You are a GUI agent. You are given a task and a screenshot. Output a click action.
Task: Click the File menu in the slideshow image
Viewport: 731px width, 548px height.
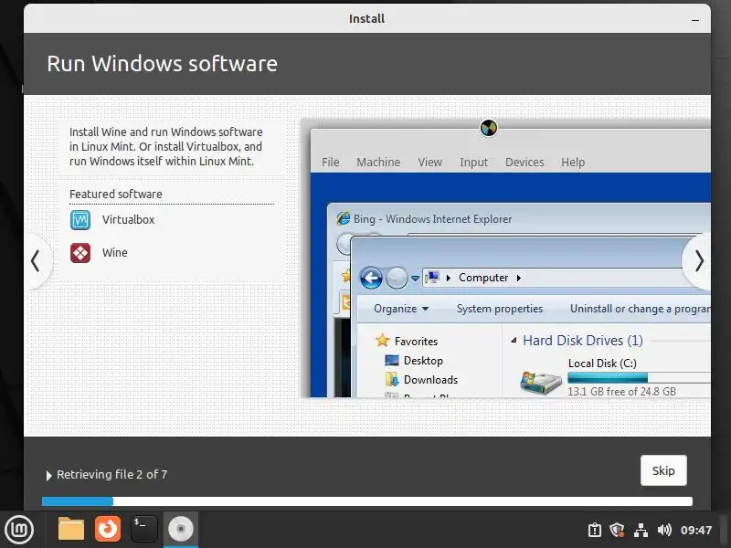(x=331, y=163)
